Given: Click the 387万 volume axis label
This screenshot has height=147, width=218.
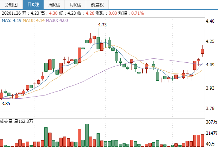Looking at the screenshot, I should 212,122.
